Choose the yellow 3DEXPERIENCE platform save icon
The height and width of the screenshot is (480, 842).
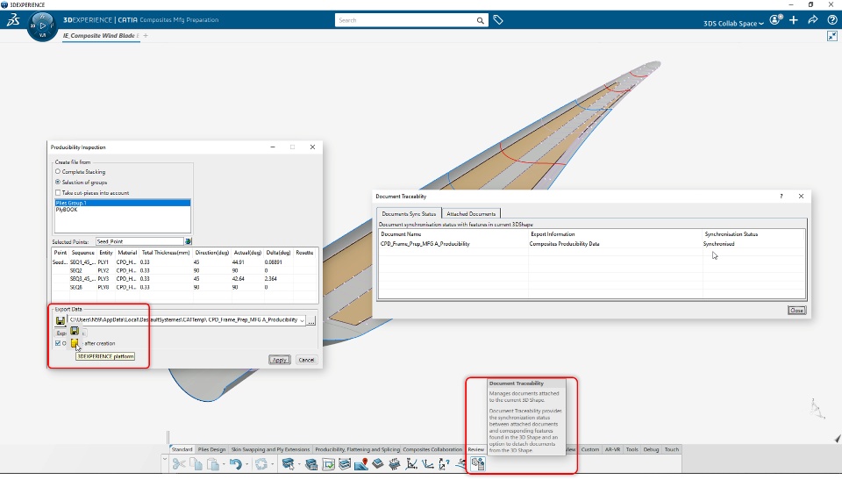[x=75, y=343]
